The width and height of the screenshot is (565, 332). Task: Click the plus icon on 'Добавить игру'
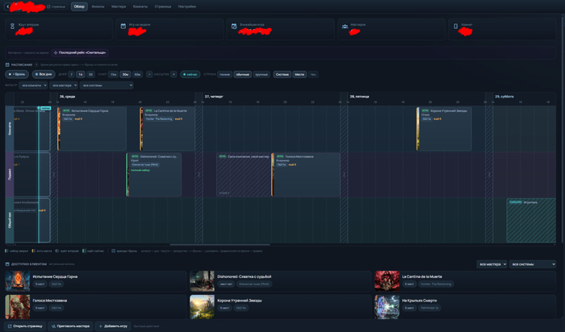[101, 326]
